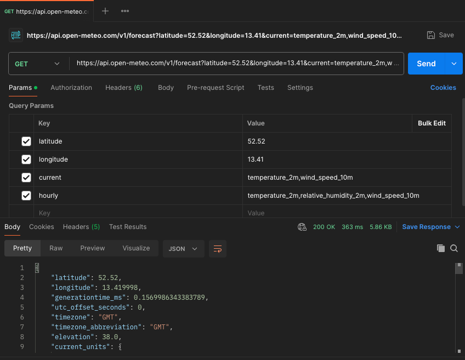Click the hourly key cell

pos(138,196)
